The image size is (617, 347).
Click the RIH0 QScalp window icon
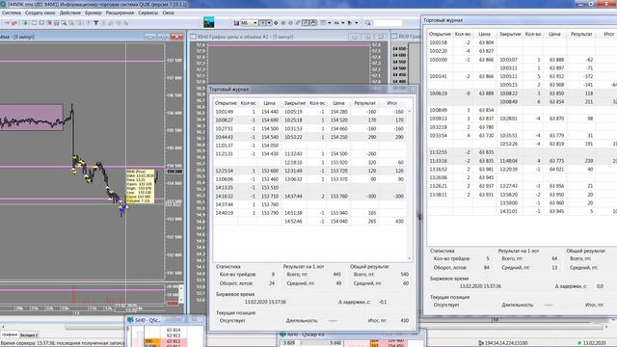[282, 334]
